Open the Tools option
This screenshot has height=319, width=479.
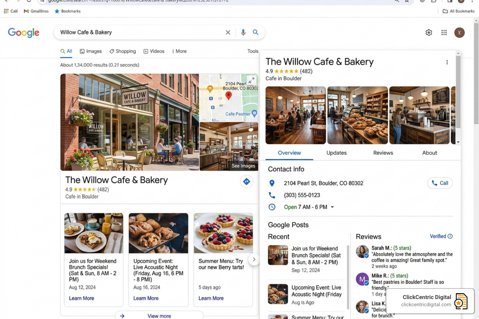coord(253,51)
